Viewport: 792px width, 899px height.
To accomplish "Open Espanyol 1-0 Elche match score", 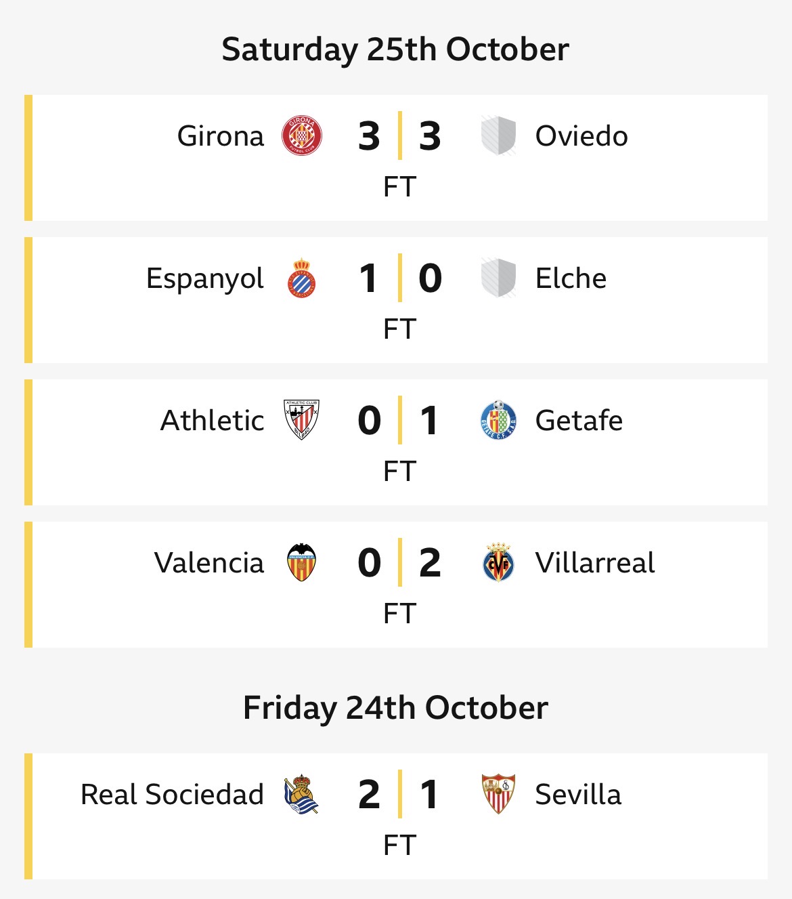I will pyautogui.click(x=399, y=278).
